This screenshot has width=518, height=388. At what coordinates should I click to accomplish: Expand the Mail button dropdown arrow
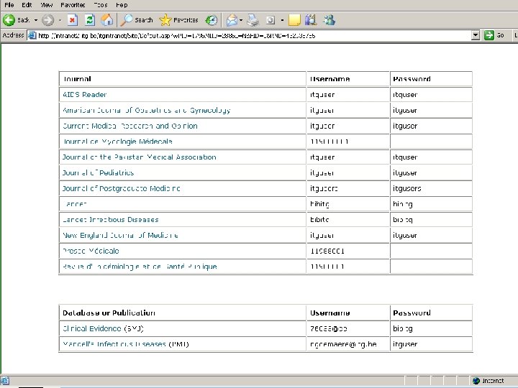(x=241, y=20)
